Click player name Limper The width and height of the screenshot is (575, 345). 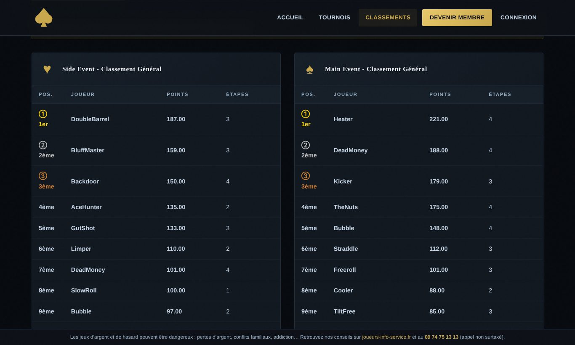click(81, 249)
